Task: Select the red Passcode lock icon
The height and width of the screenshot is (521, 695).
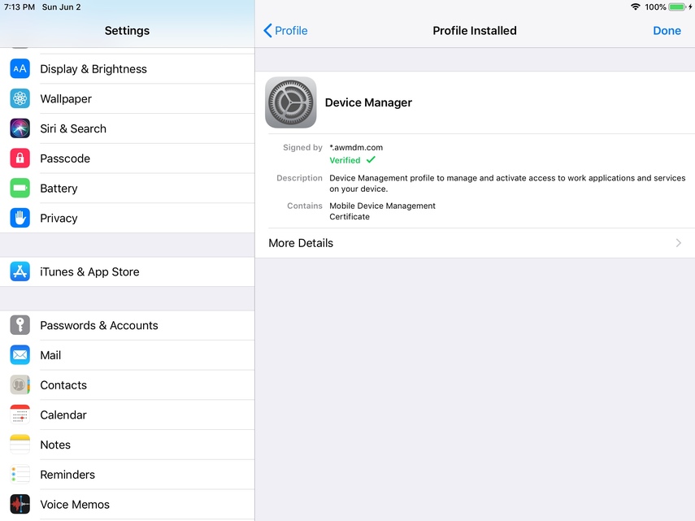Action: [x=20, y=158]
